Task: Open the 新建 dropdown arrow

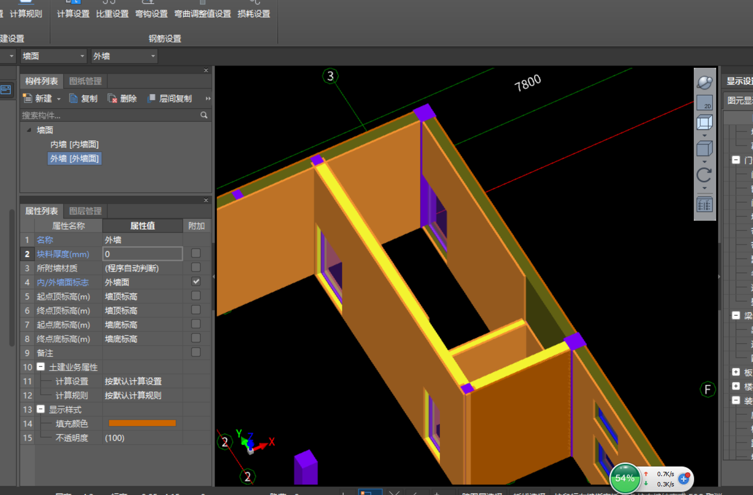Action: coord(59,99)
